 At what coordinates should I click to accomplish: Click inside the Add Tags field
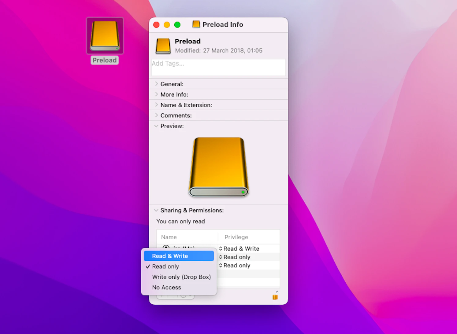[218, 67]
